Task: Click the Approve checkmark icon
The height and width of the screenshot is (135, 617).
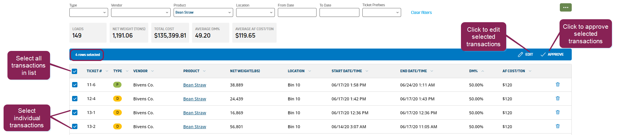Action: 543,54
